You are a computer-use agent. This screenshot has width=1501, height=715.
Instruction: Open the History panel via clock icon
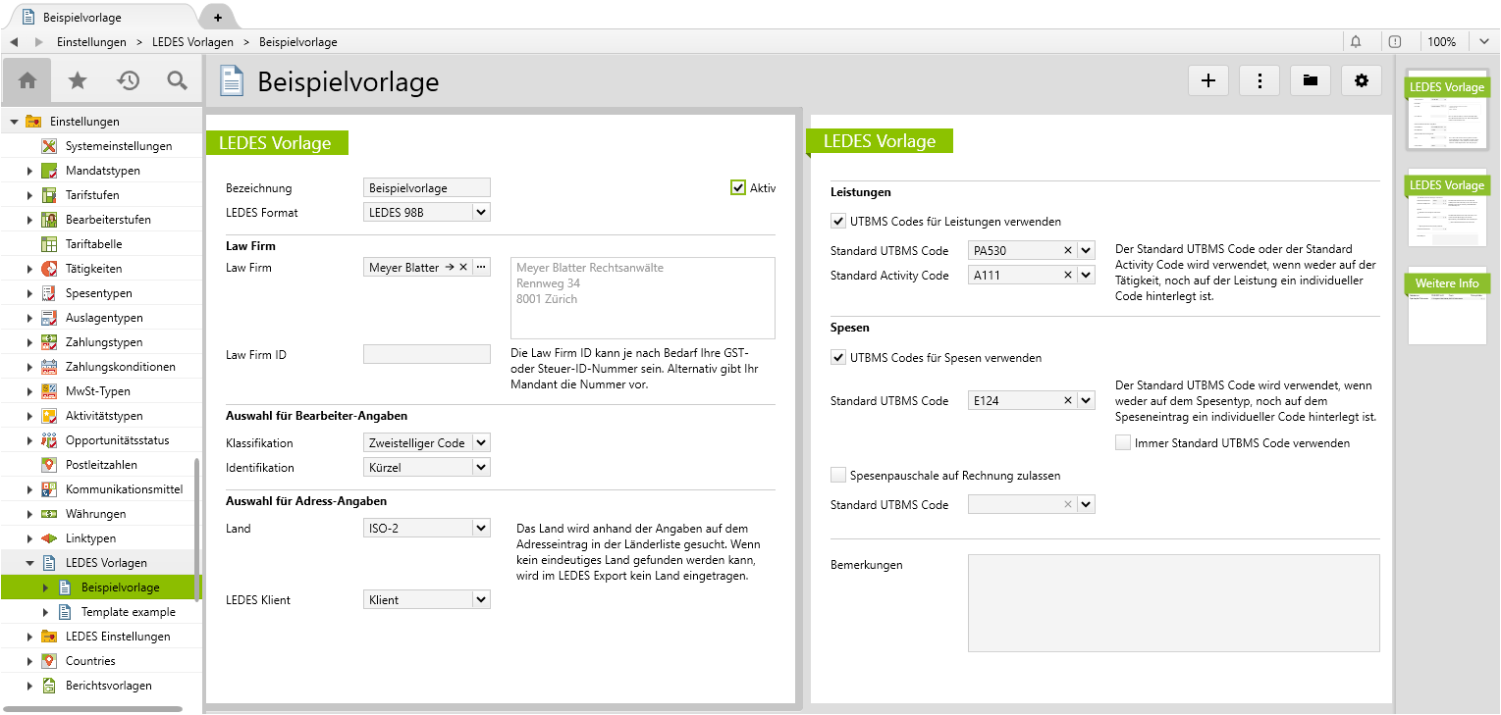pyautogui.click(x=127, y=79)
